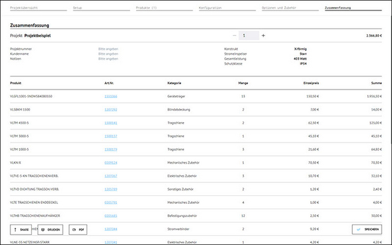This screenshot has width=392, height=245.
Task: Open article number link for VLKN-X
Action: pyautogui.click(x=111, y=163)
